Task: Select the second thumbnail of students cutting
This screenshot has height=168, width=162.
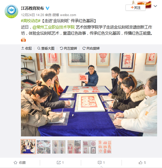Action: tap(43, 147)
